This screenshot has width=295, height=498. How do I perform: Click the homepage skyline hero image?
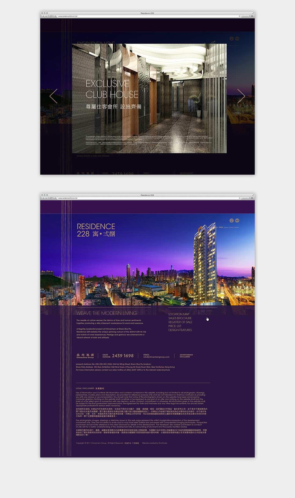147,260
